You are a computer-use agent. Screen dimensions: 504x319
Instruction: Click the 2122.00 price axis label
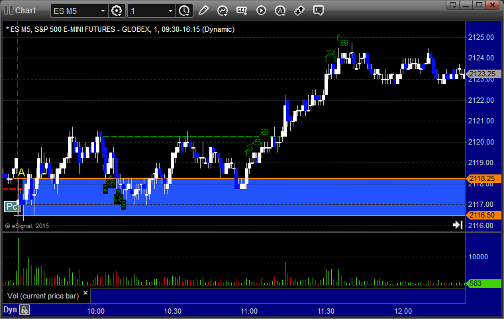(481, 100)
